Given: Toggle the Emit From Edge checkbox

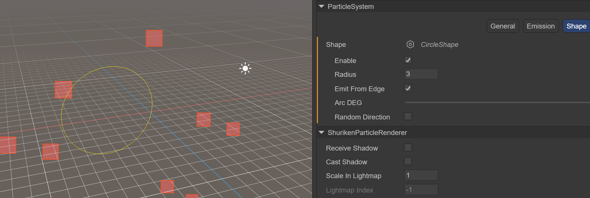Looking at the screenshot, I should pyautogui.click(x=408, y=88).
